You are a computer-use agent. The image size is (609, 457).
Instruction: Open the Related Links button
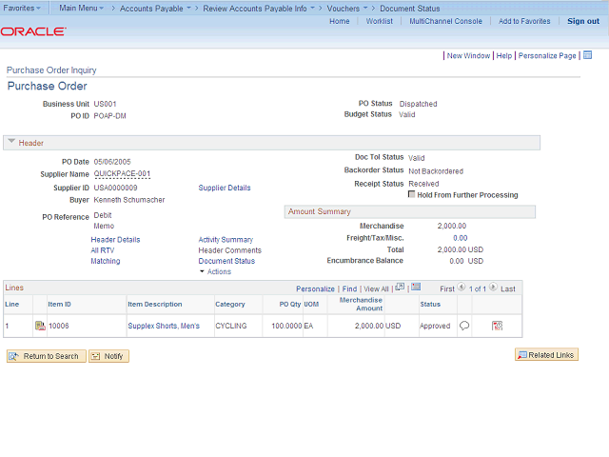pyautogui.click(x=546, y=354)
